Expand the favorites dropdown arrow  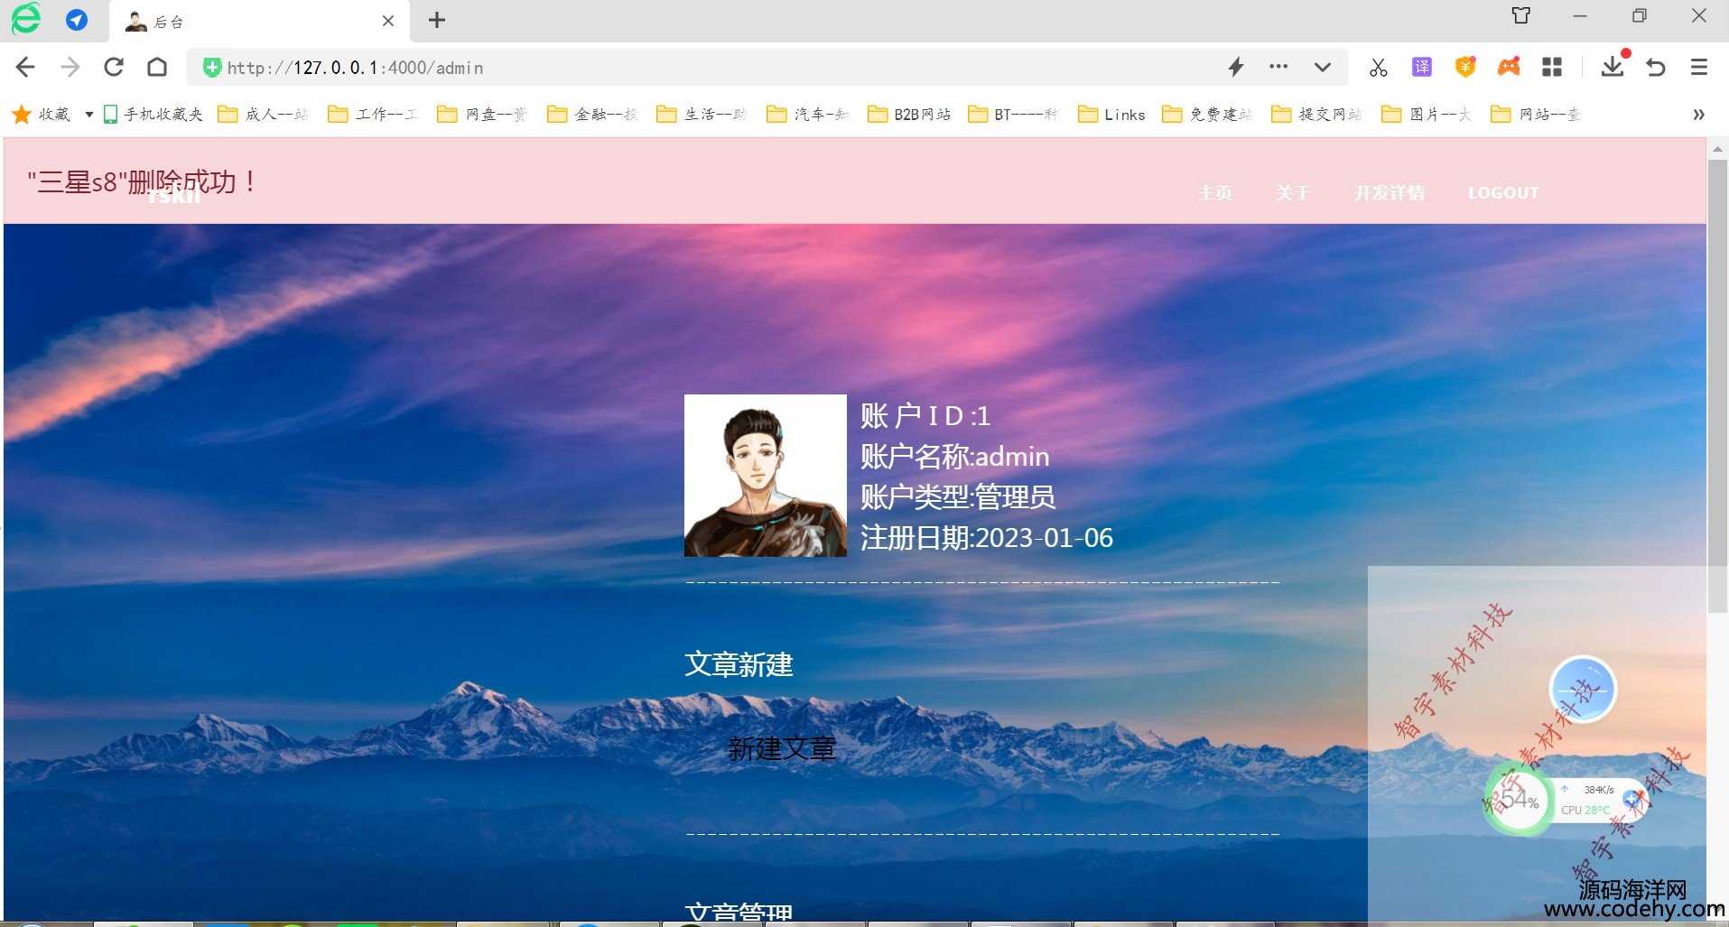point(89,115)
